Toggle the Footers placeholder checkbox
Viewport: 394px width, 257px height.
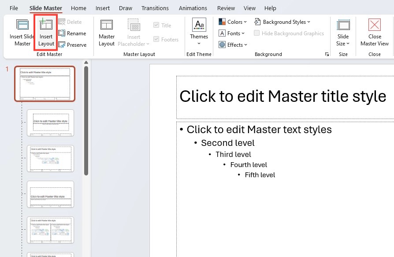point(156,39)
